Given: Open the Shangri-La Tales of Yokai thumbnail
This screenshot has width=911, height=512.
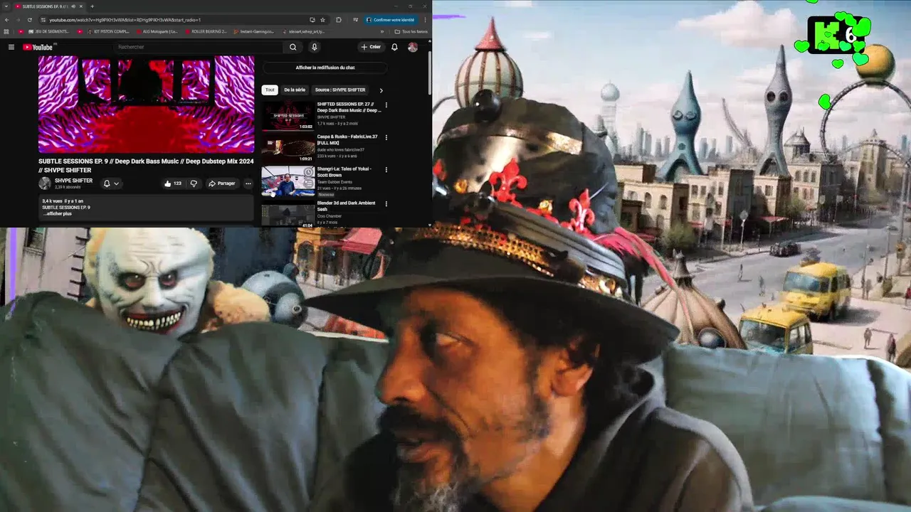Looking at the screenshot, I should point(288,181).
